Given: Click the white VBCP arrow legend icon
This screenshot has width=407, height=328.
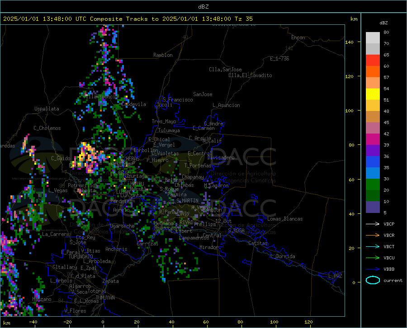Looking at the screenshot, I should coord(373,224).
